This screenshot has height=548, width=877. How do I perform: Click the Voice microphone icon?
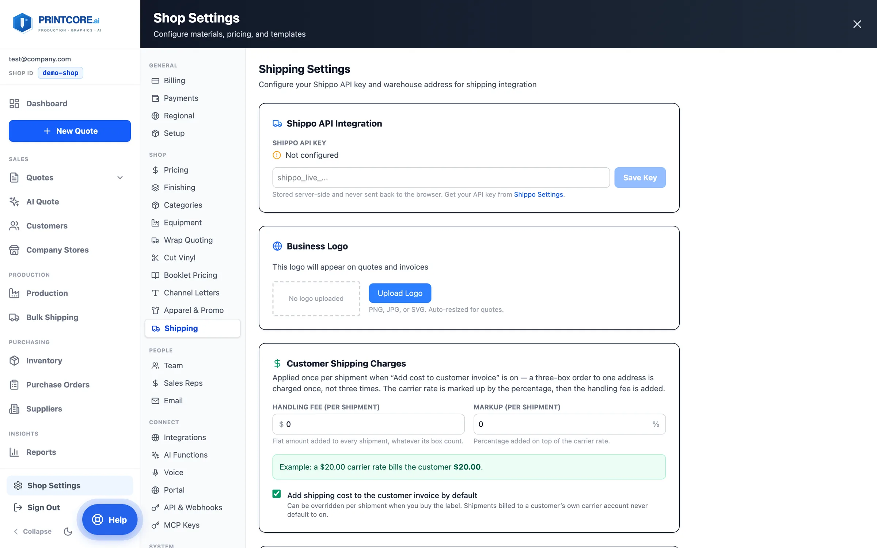tap(155, 473)
